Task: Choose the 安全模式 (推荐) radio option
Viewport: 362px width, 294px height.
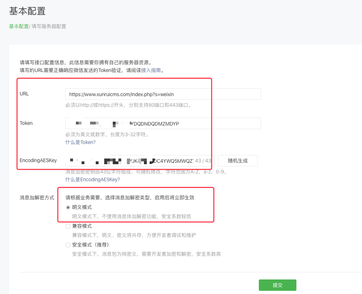Action: click(x=68, y=245)
